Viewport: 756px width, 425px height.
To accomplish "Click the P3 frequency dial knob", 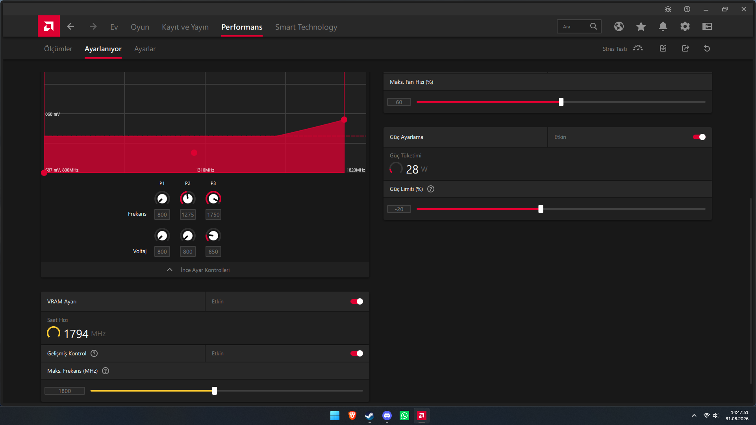I will (213, 198).
